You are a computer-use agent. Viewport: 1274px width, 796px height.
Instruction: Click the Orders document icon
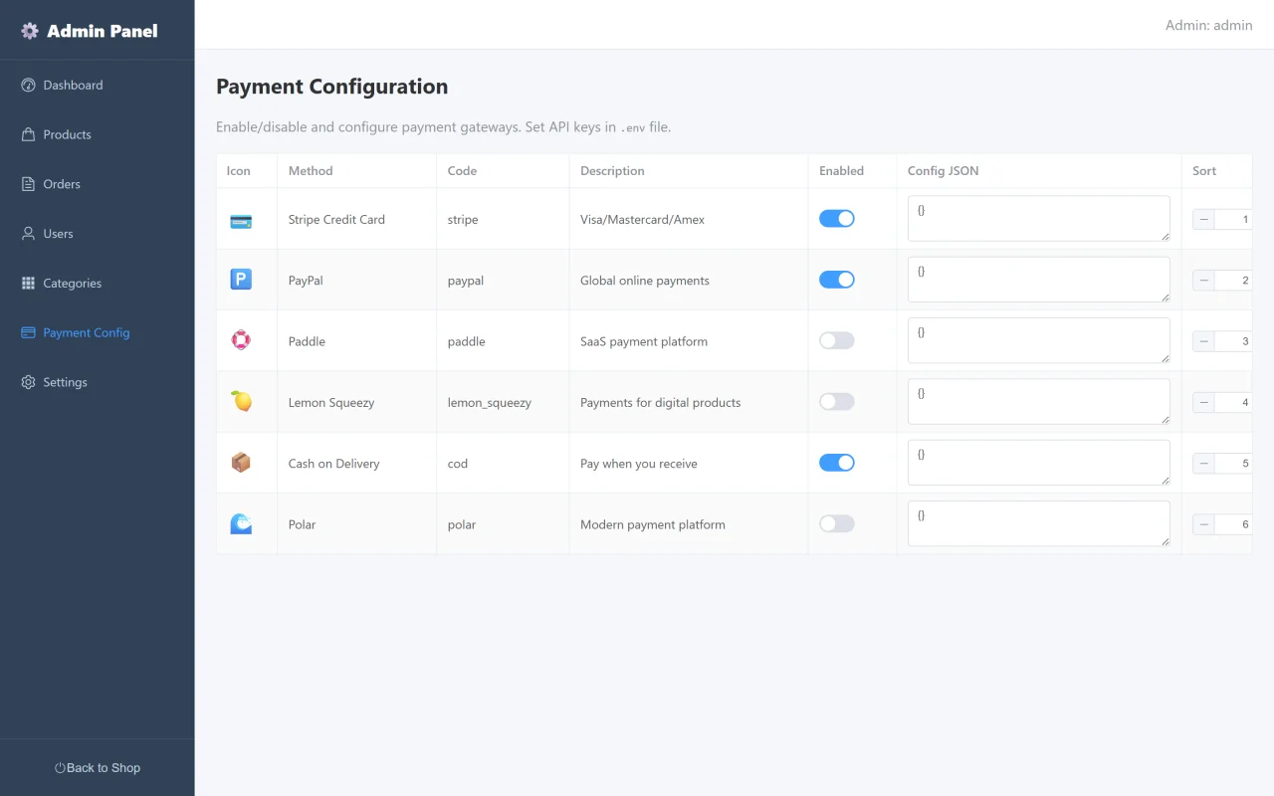(x=28, y=184)
